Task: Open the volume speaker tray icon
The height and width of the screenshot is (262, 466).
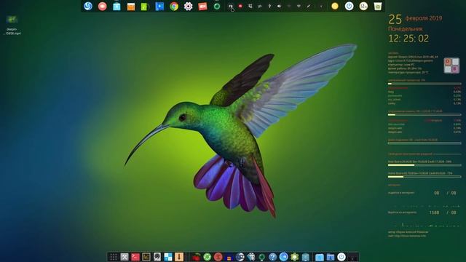Action: pyautogui.click(x=279, y=6)
